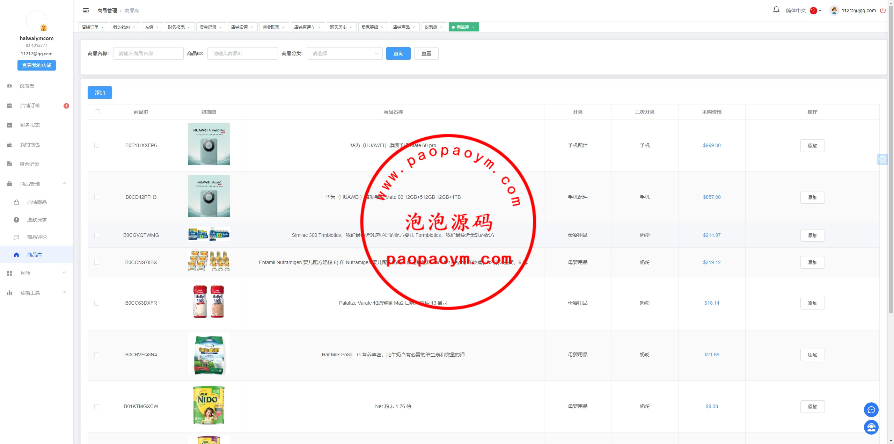The width and height of the screenshot is (894, 444).
Task: Collapse the 商品管理 menu chevron
Action: pos(64,183)
